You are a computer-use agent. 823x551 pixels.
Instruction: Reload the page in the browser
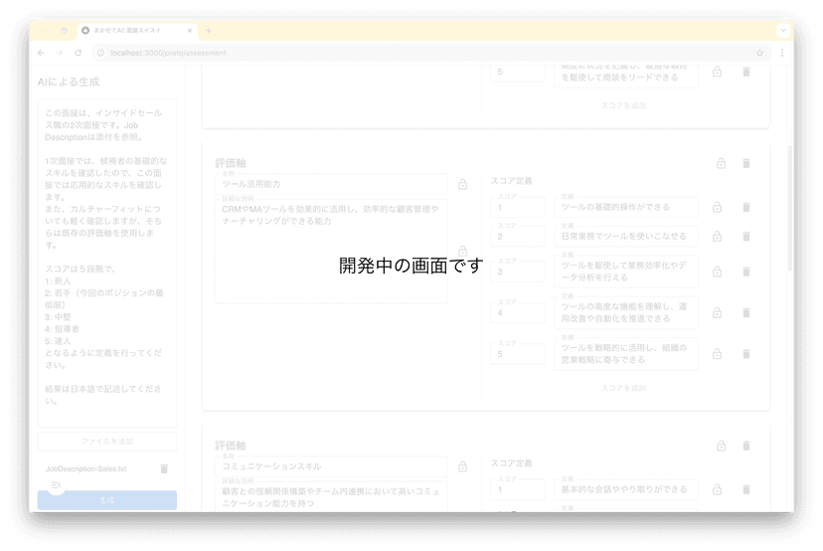(79, 53)
